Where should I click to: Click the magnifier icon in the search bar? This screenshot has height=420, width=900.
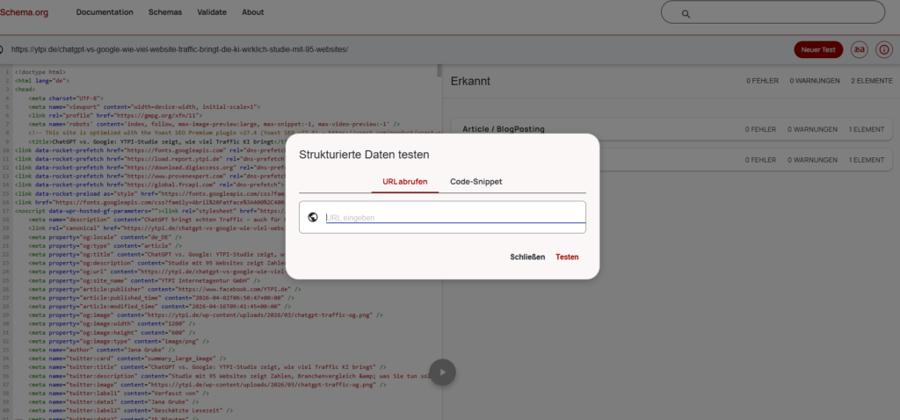coord(686,14)
